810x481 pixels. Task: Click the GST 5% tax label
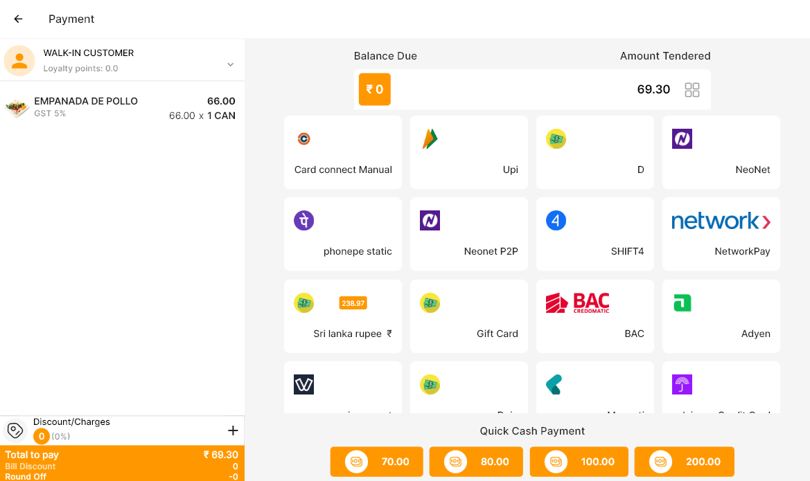50,114
